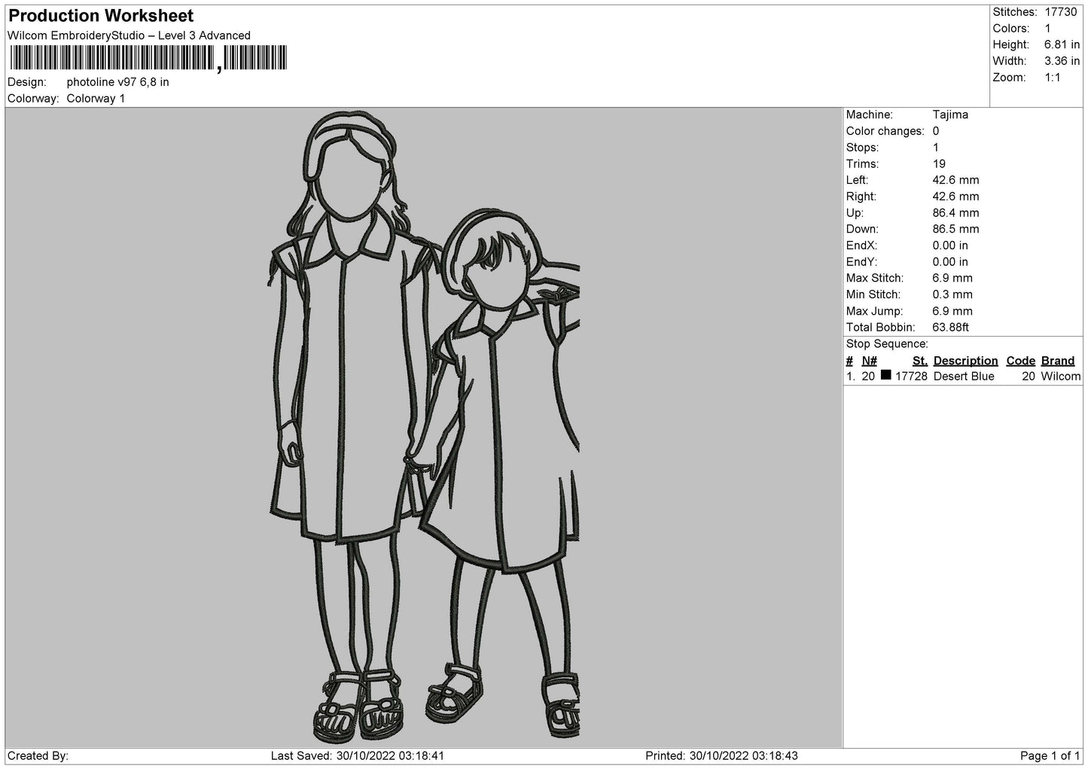The image size is (1088, 769).
Task: Click the 'Desert Blue' thread description
Action: (x=964, y=377)
